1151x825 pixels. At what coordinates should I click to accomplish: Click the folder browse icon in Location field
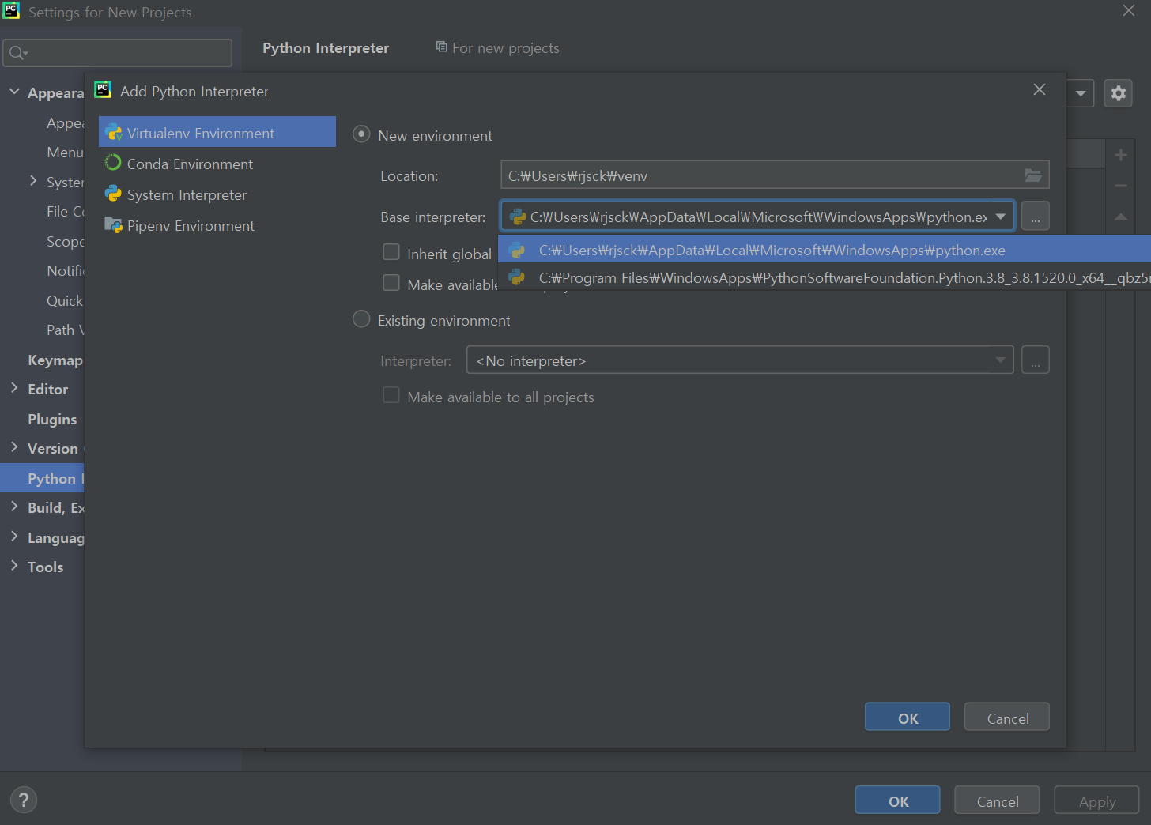point(1033,175)
